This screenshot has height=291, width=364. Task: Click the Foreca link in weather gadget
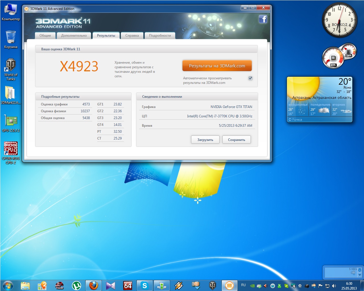click(x=295, y=120)
